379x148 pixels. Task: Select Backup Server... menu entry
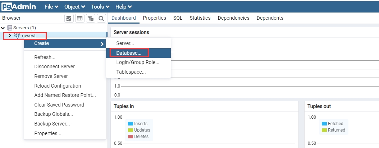(52, 124)
